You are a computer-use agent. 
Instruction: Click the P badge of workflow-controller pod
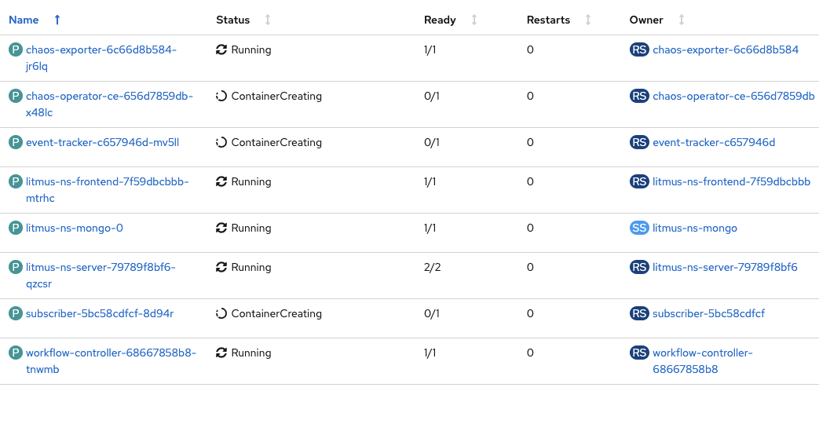coord(15,353)
